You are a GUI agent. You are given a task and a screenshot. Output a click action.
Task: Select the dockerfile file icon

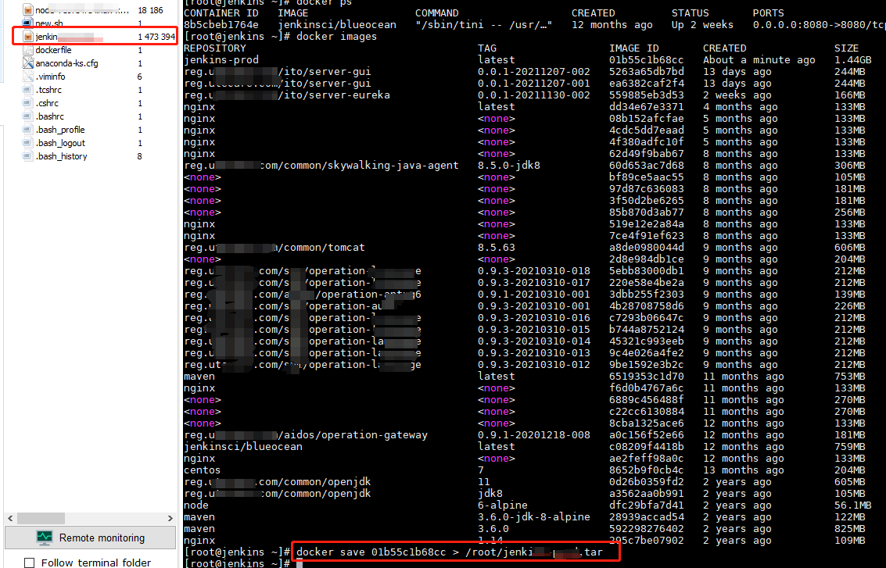tap(27, 50)
